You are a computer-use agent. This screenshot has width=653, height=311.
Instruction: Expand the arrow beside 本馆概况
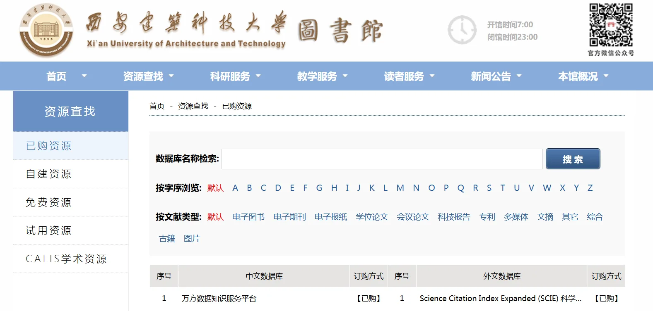606,76
